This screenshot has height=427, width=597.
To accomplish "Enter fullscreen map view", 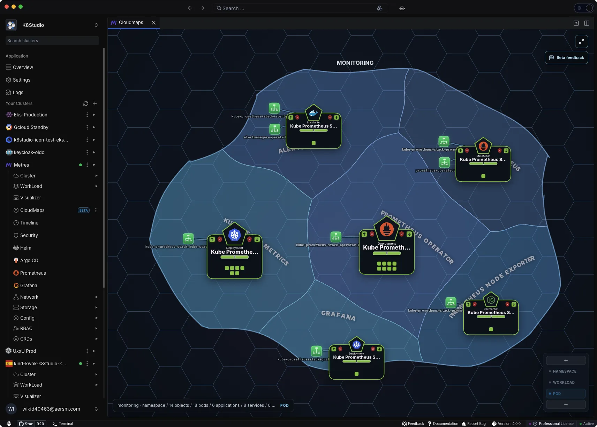I will pyautogui.click(x=582, y=41).
